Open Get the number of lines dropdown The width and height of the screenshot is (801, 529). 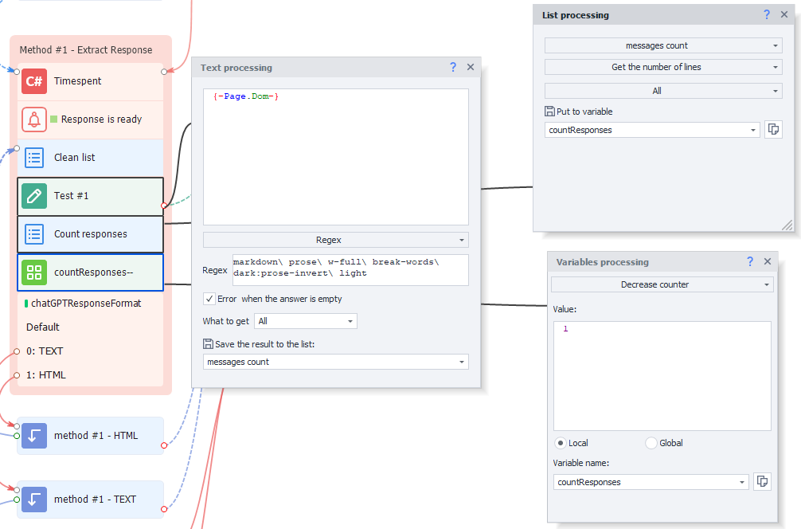[x=663, y=68]
